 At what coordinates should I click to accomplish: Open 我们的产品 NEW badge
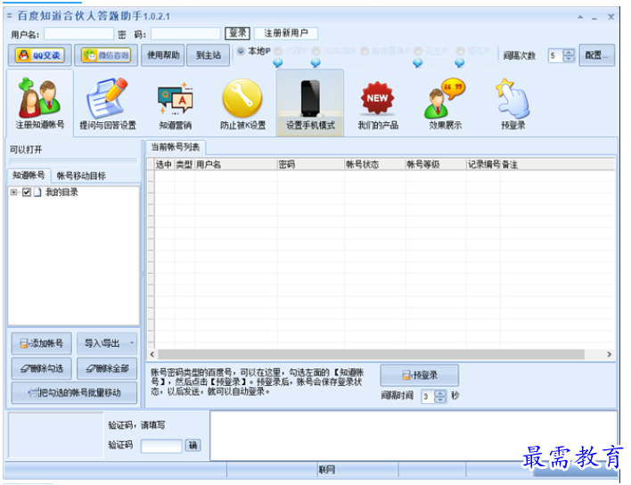(378, 103)
